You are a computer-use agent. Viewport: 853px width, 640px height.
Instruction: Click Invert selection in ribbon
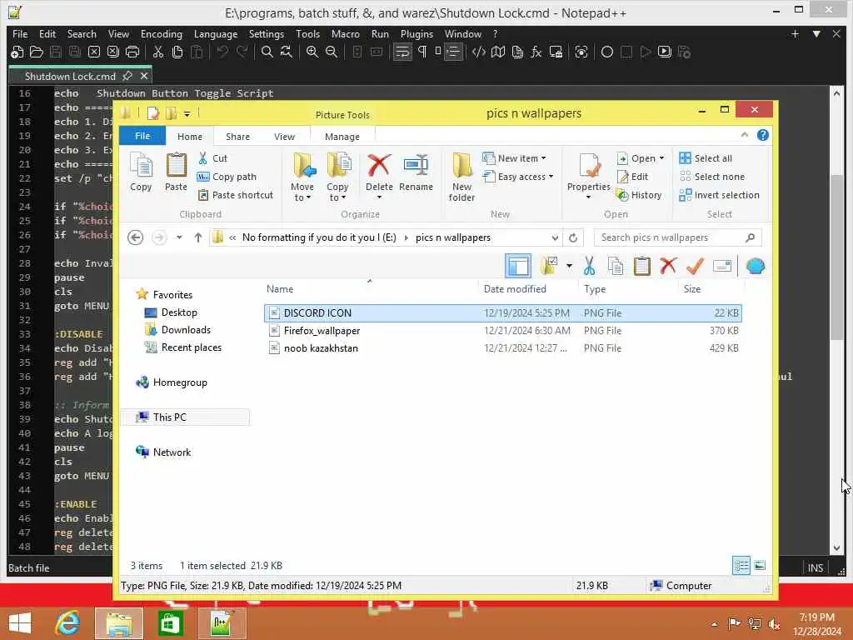(x=719, y=195)
